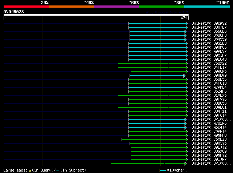Image resolution: width=233 pixels, height=173 pixels.
Task: Click the purple ~60% identity legend segment
Action: click(x=116, y=7)
